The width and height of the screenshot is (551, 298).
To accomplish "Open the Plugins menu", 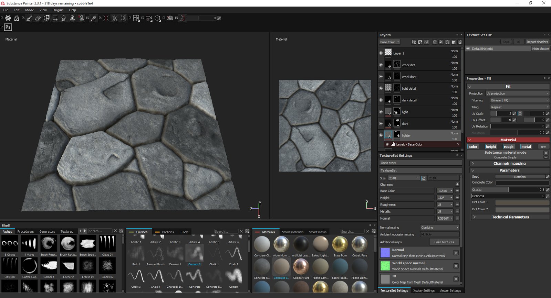I will pos(58,10).
